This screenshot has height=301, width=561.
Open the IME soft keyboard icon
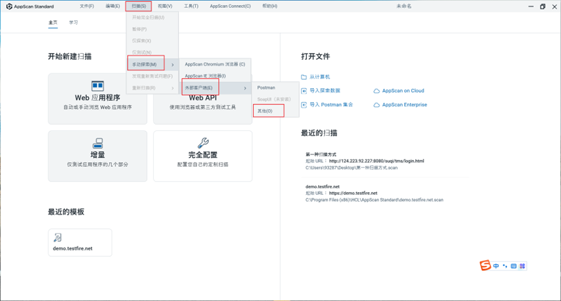514,266
